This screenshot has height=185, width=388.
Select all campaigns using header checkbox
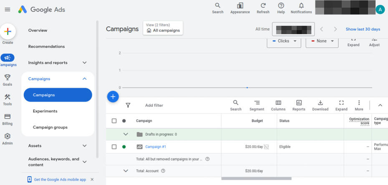coord(114,121)
